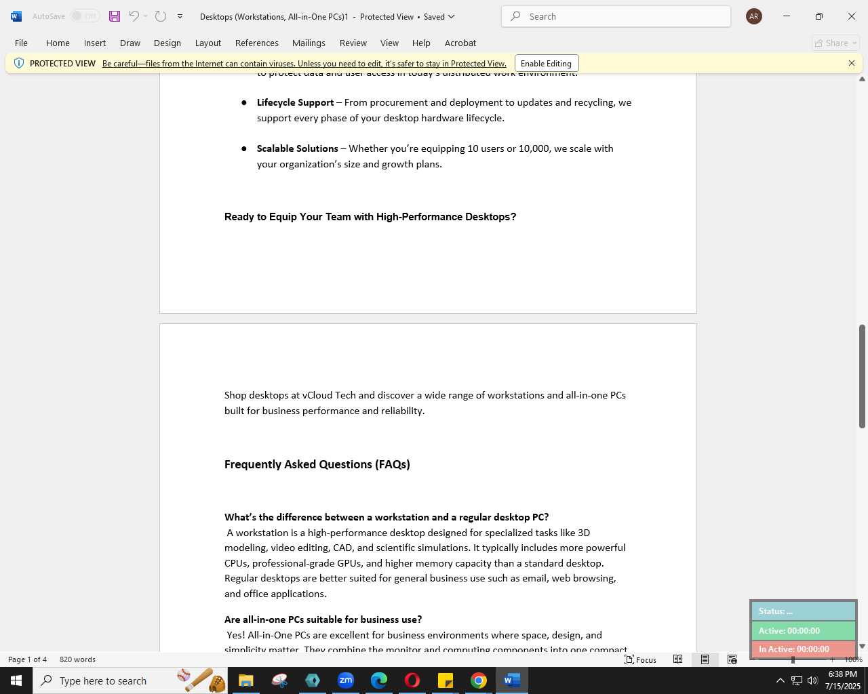Open Google Chrome from taskbar
The width and height of the screenshot is (868, 694).
click(479, 680)
